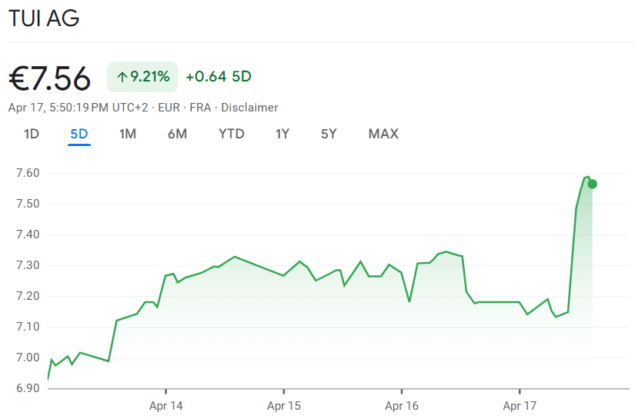
Task: Click the +0.64 5D change text
Action: [219, 77]
